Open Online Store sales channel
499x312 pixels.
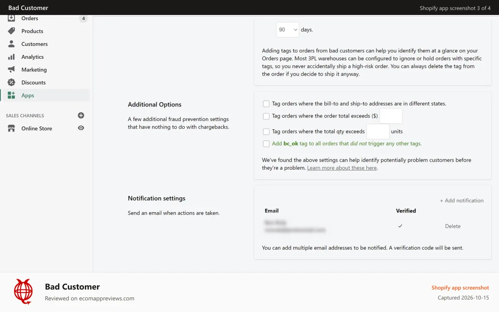pos(37,129)
